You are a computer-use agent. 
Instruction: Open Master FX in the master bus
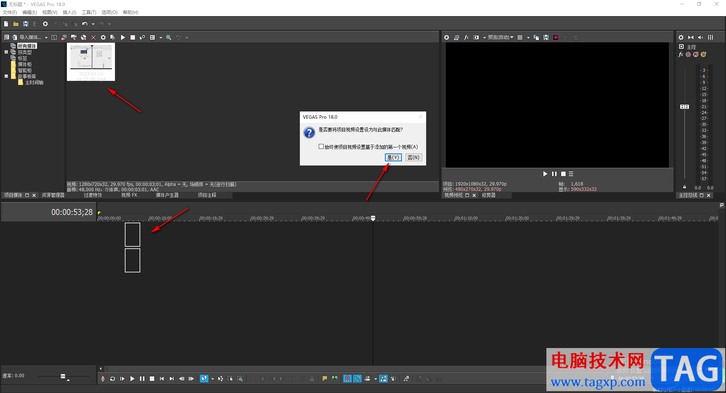point(681,54)
